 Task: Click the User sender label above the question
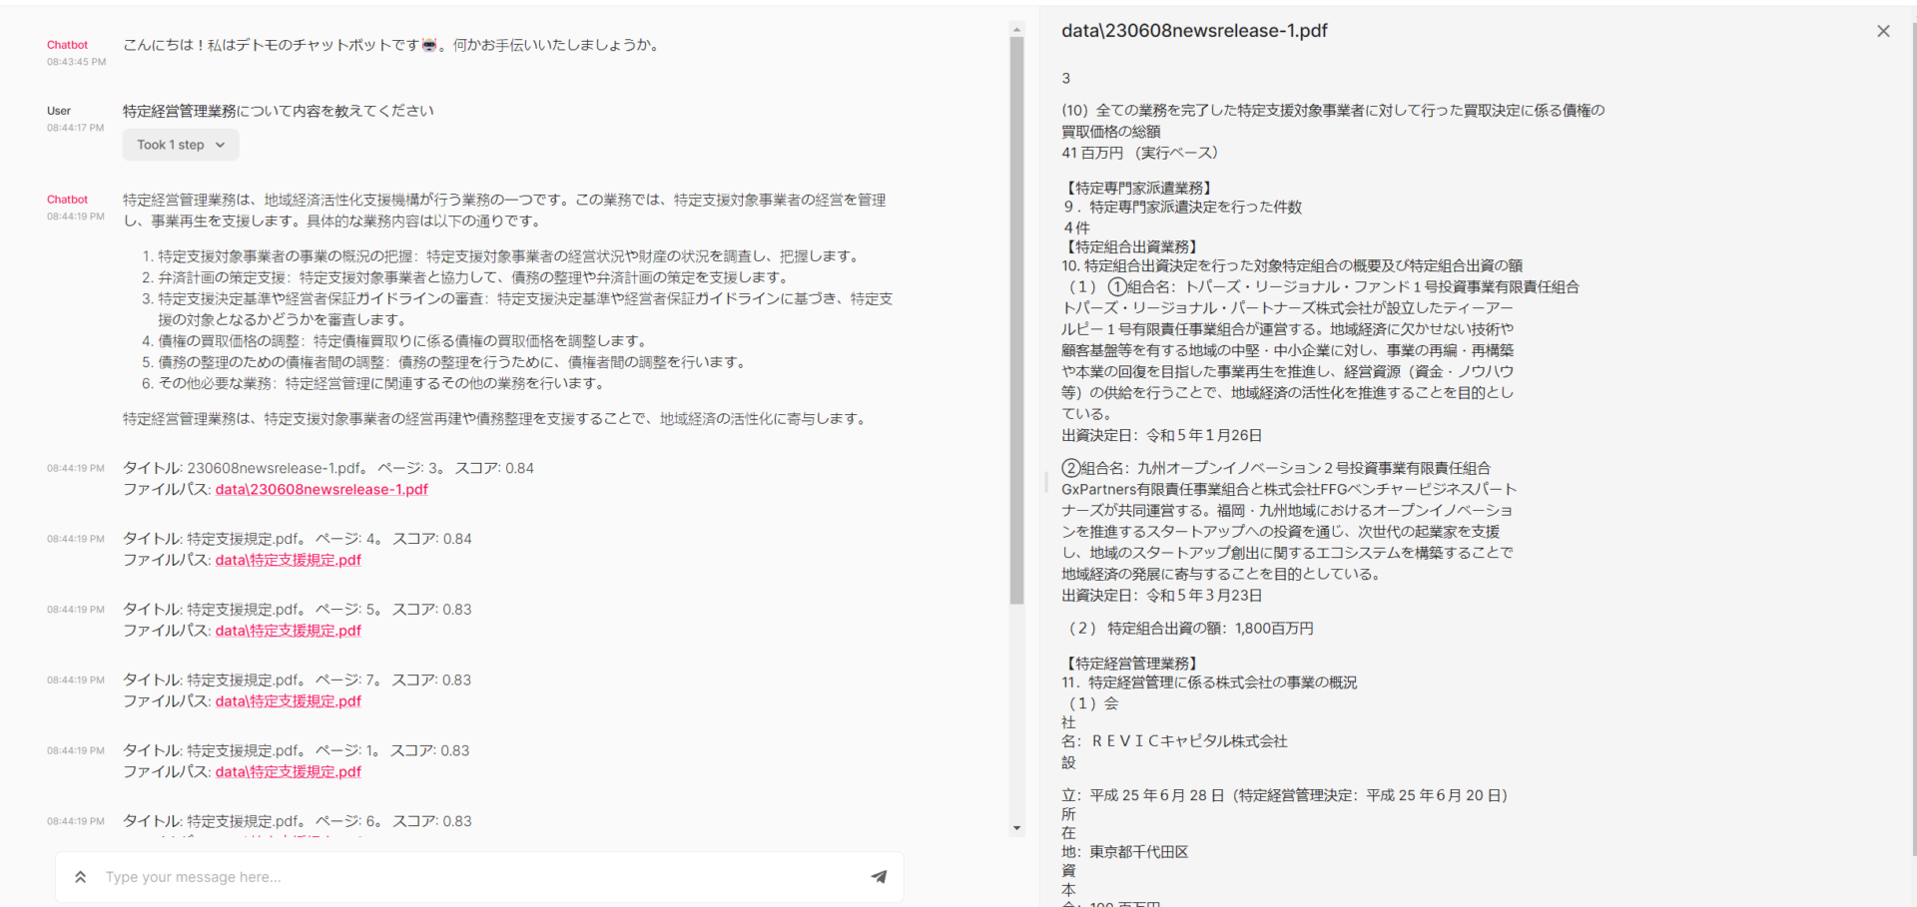point(58,110)
